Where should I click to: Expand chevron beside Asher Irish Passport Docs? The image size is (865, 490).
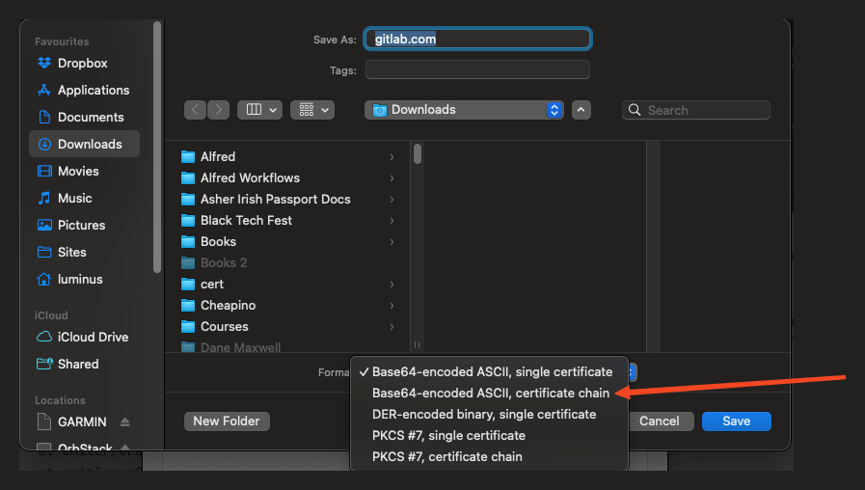point(392,200)
